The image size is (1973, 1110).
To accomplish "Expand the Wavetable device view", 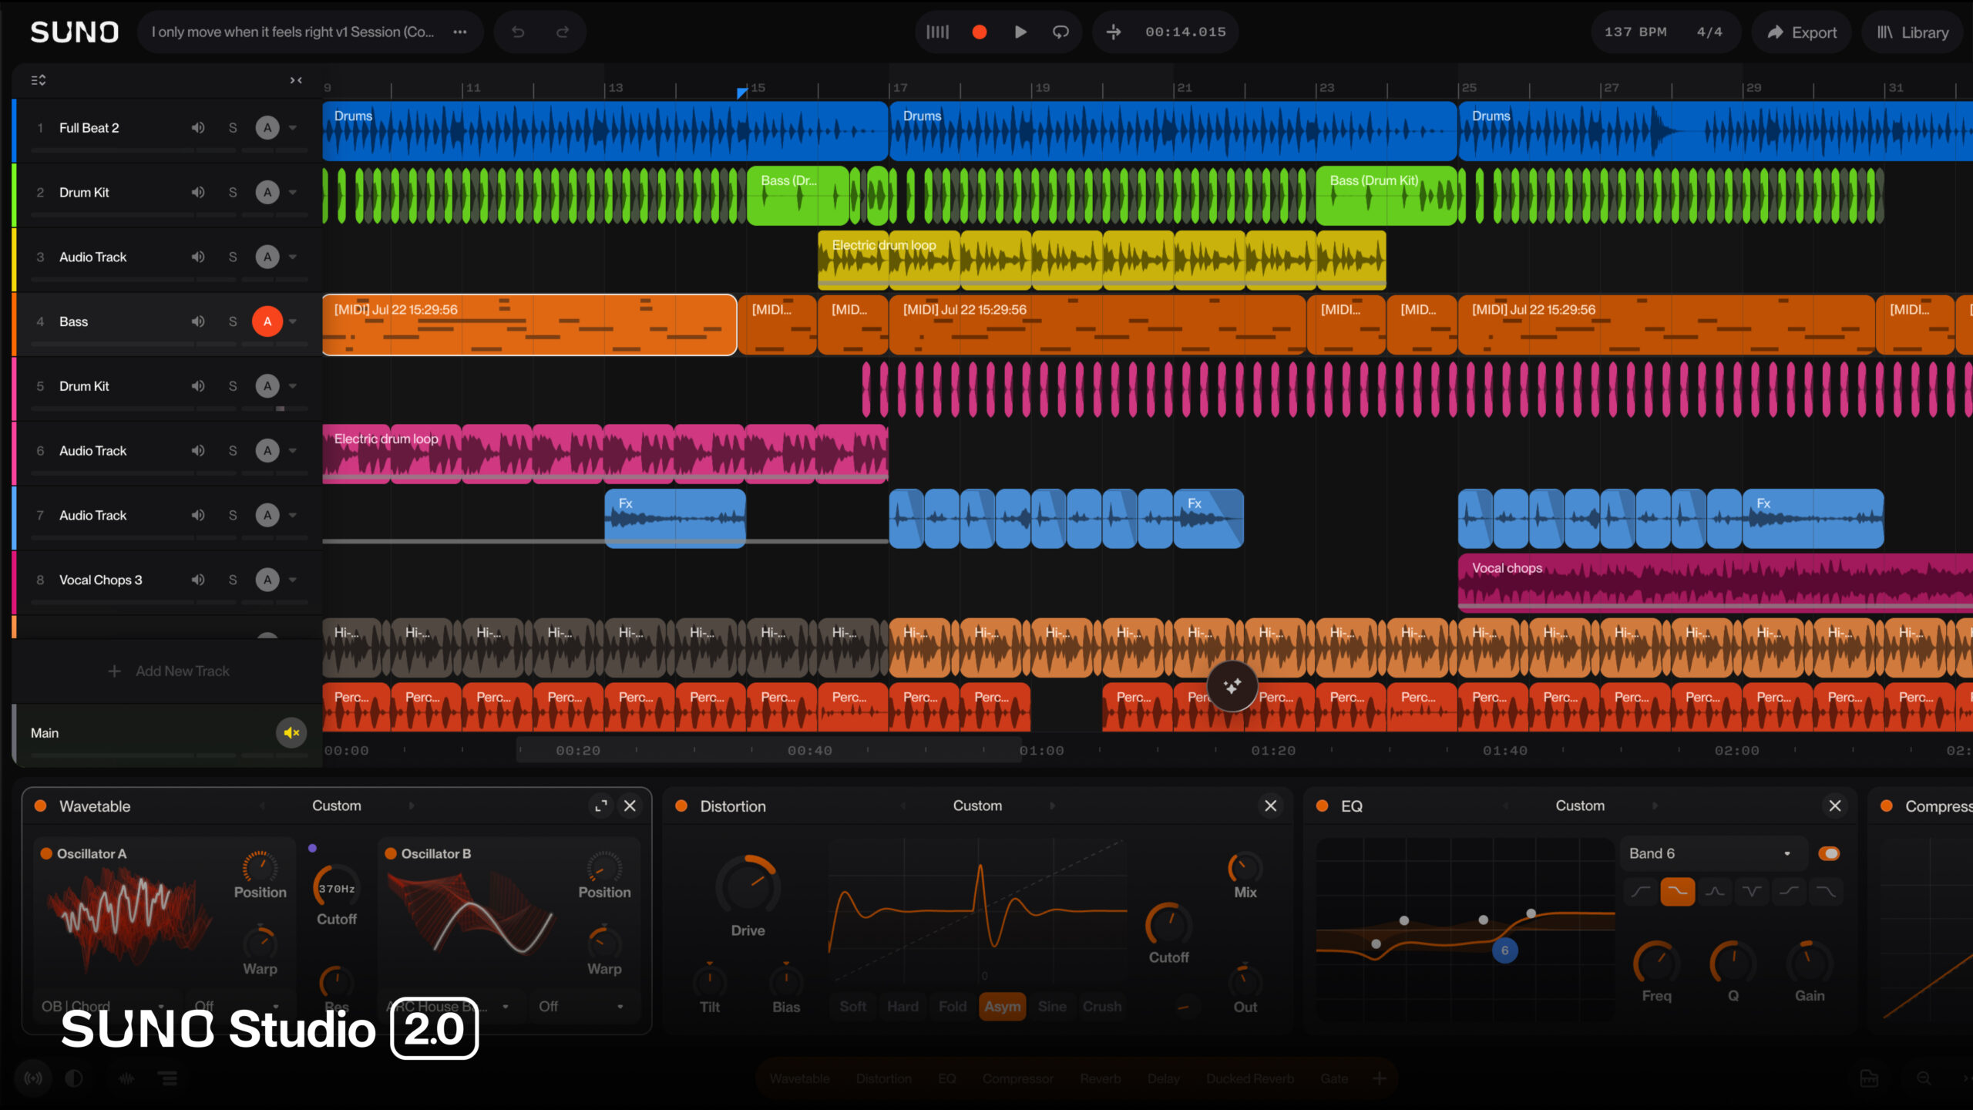I will [601, 806].
